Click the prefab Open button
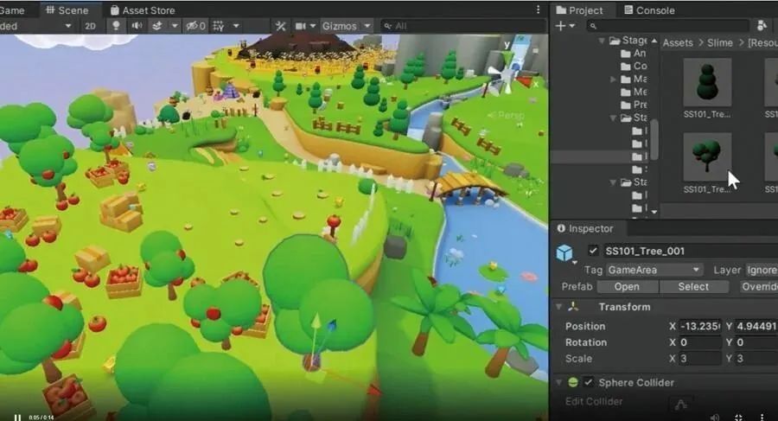This screenshot has width=778, height=421. 627,287
